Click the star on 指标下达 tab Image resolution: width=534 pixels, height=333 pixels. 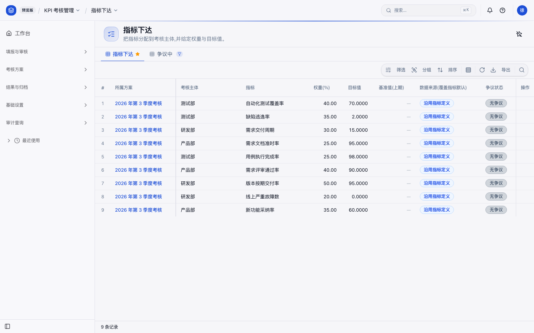pyautogui.click(x=138, y=54)
